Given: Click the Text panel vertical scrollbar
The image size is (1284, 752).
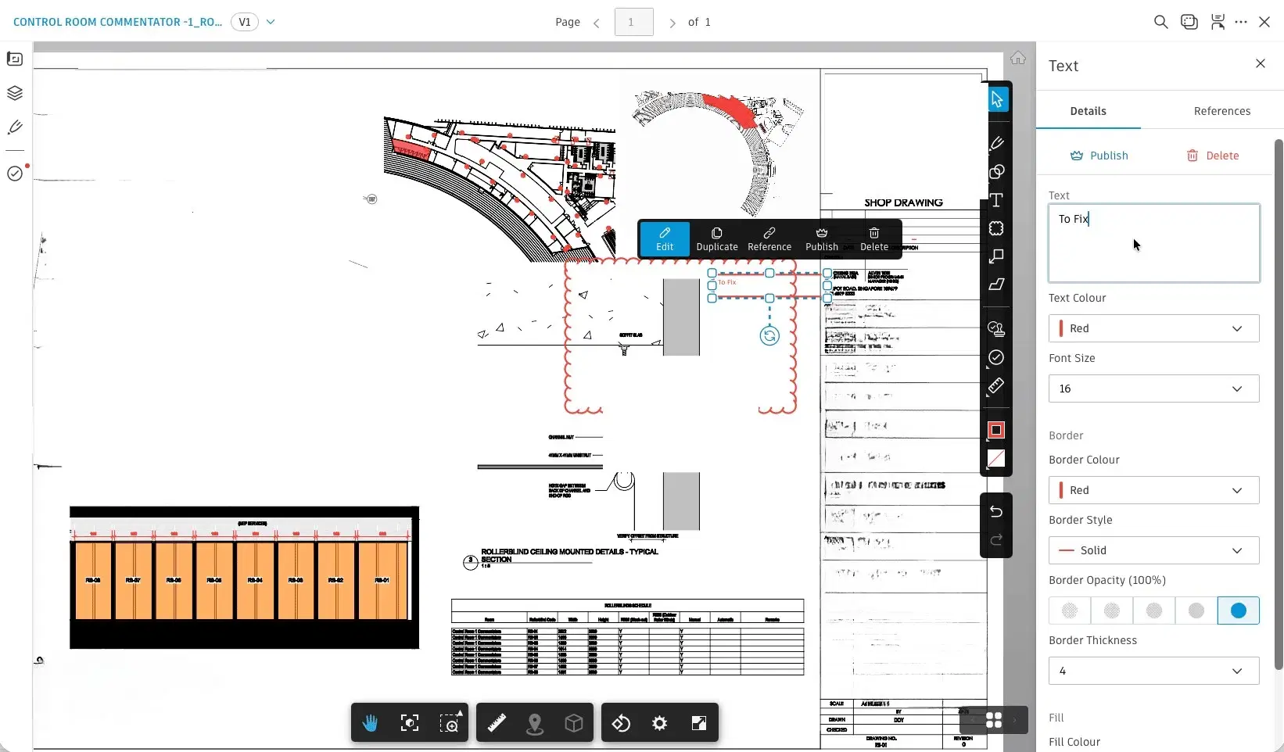Looking at the screenshot, I should tap(1279, 404).
